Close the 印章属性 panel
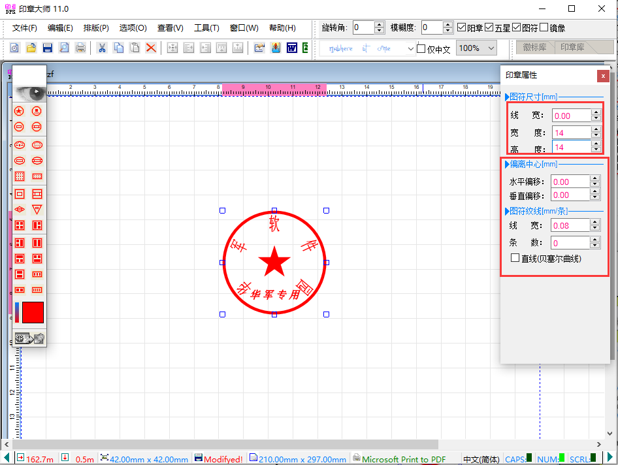The height and width of the screenshot is (465, 618). click(x=602, y=76)
